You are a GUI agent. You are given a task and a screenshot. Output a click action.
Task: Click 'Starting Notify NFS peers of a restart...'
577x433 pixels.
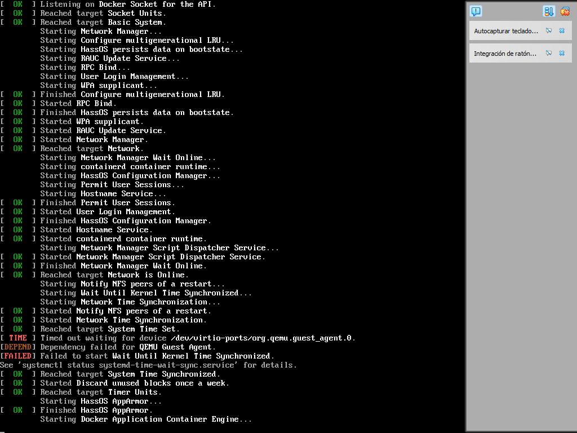tap(132, 284)
